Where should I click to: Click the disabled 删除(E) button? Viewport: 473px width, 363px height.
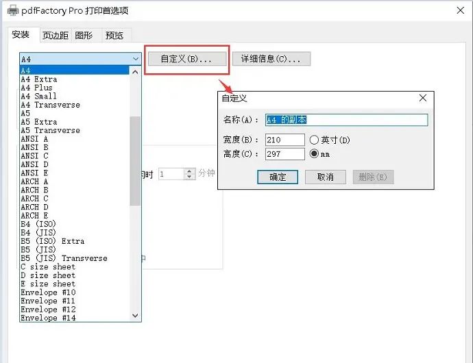(374, 177)
